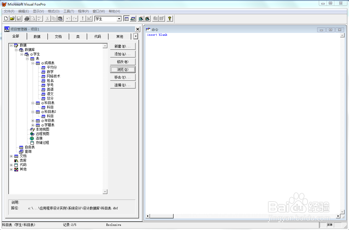349x230 pixels.
Task: Collapse the 数据 root tree node
Action: (11, 45)
